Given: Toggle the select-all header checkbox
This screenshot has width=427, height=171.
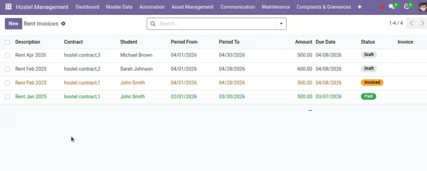Looking at the screenshot, I should (x=8, y=42).
